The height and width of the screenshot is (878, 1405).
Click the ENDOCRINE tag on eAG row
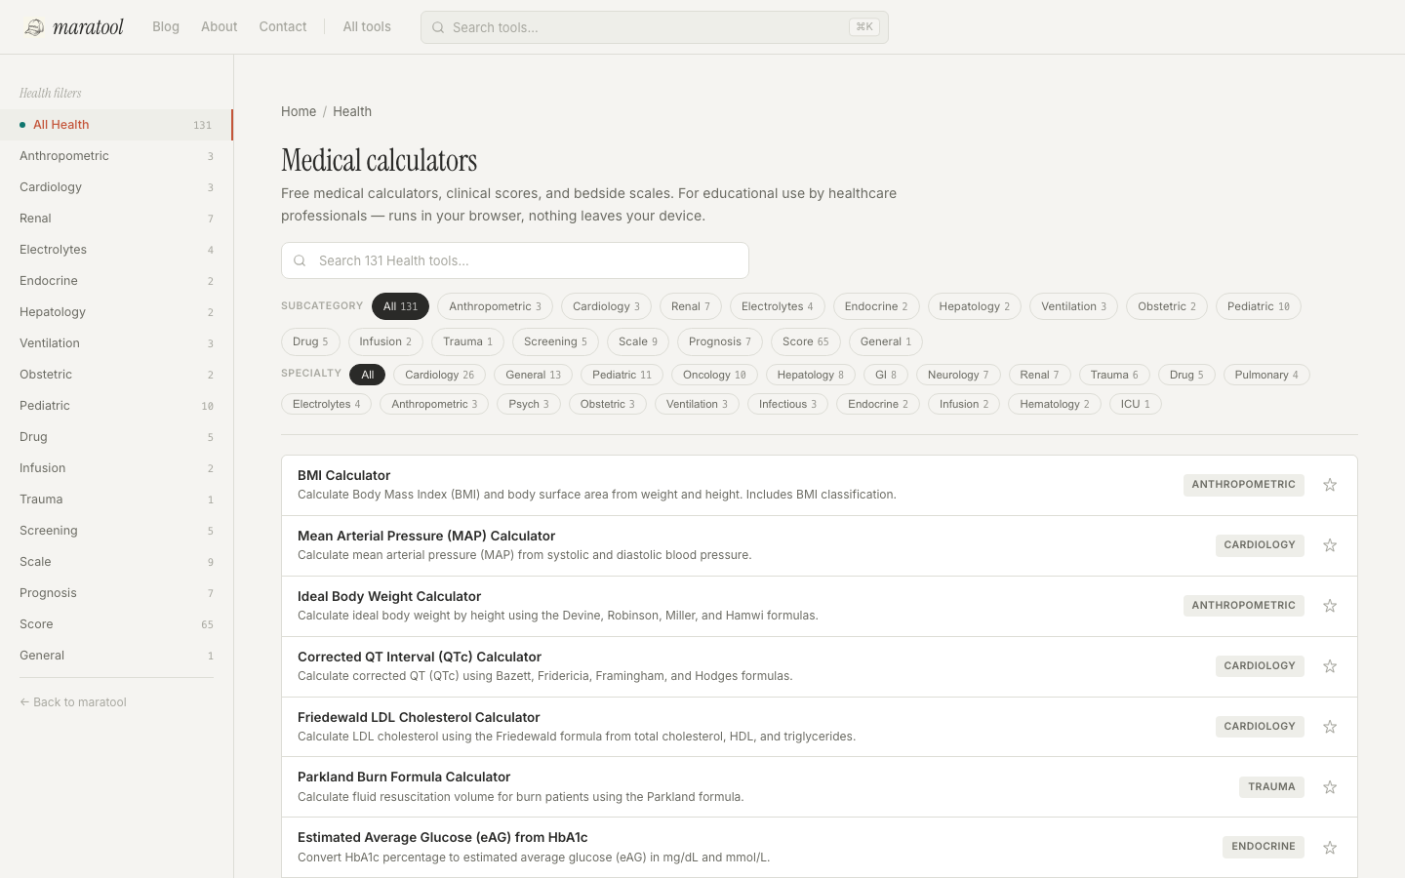(x=1264, y=847)
